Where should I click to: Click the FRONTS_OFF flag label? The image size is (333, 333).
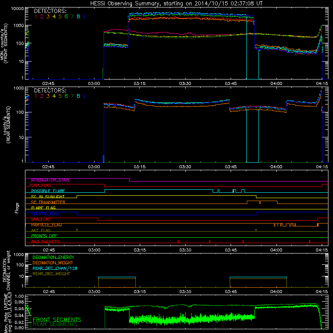pyautogui.click(x=44, y=236)
